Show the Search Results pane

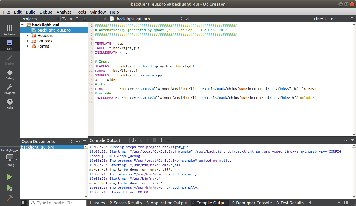tap(126, 203)
